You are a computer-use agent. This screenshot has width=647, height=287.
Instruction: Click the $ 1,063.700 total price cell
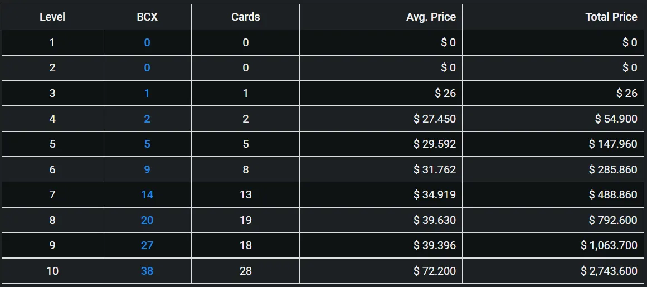(x=554, y=245)
